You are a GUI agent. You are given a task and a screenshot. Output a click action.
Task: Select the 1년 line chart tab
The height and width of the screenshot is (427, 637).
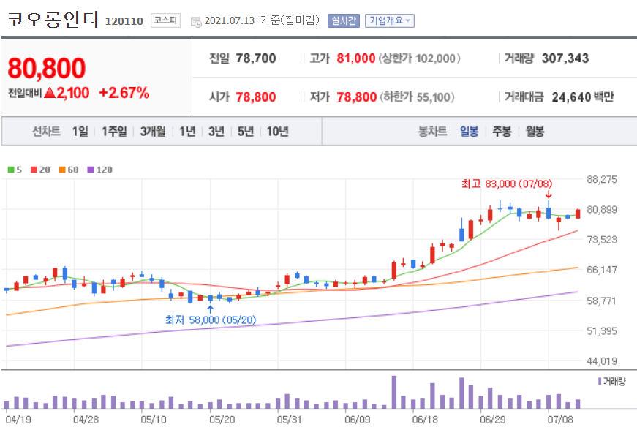point(187,131)
